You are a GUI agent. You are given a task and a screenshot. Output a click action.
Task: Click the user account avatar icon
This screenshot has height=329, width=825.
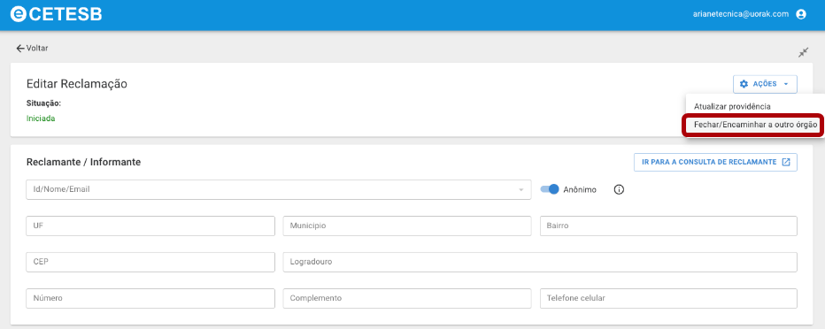click(801, 15)
